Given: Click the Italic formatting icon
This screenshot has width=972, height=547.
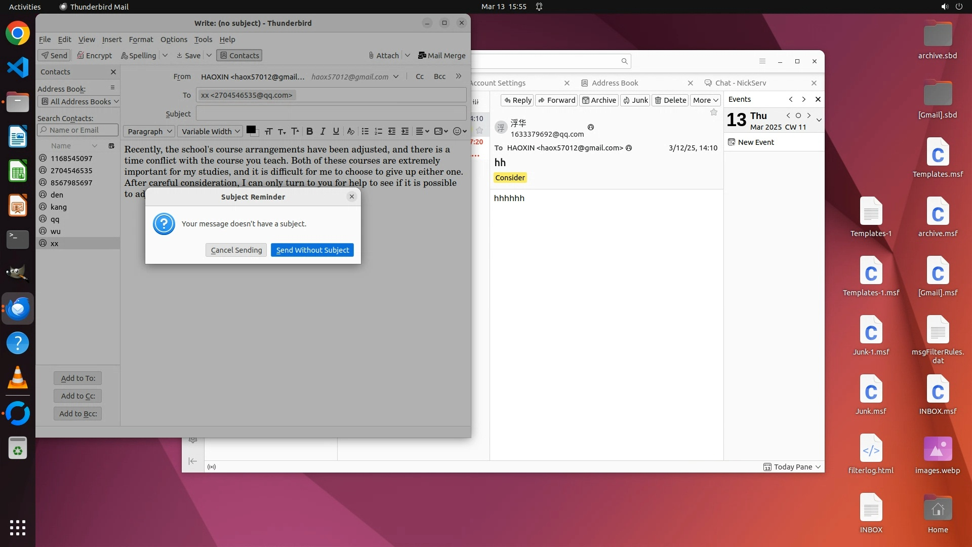Looking at the screenshot, I should coord(322,131).
